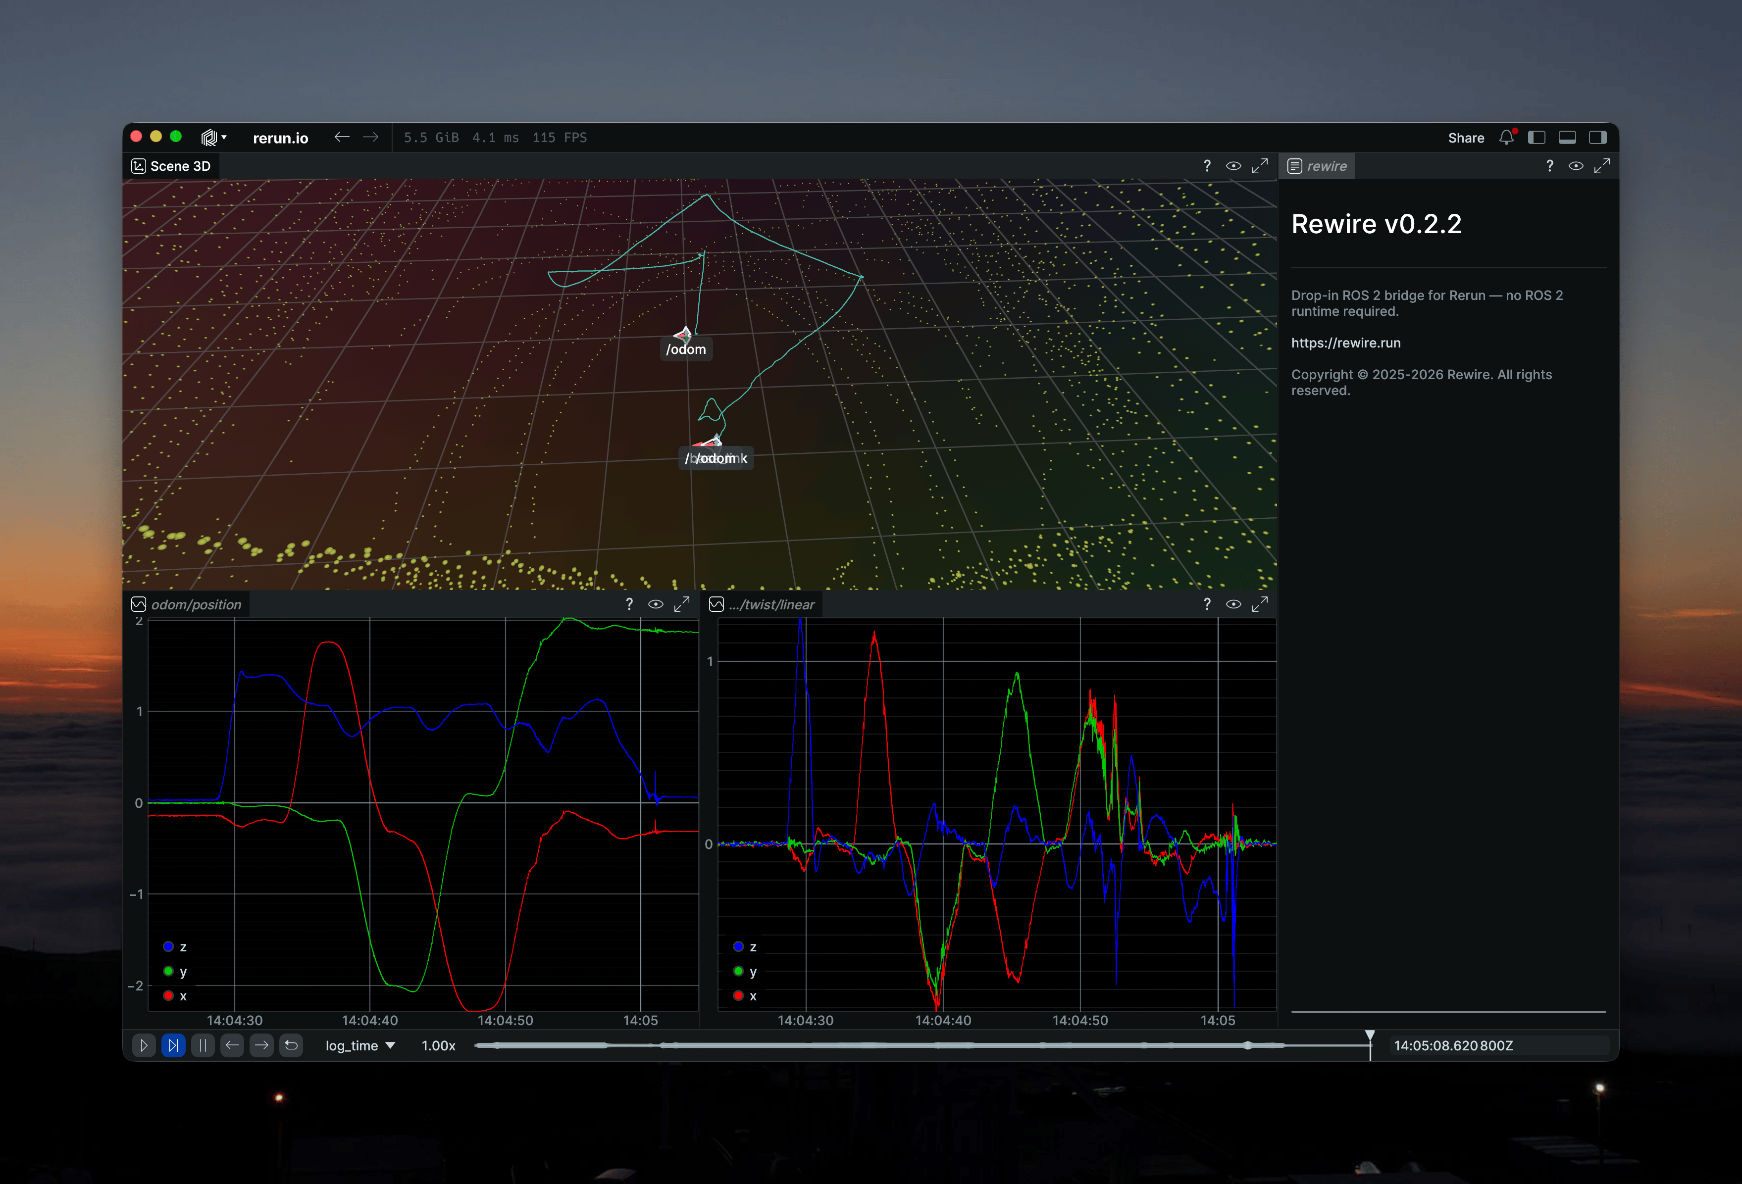The height and width of the screenshot is (1184, 1742).
Task: Toggle visibility of Scene 3D view
Action: pos(1233,166)
